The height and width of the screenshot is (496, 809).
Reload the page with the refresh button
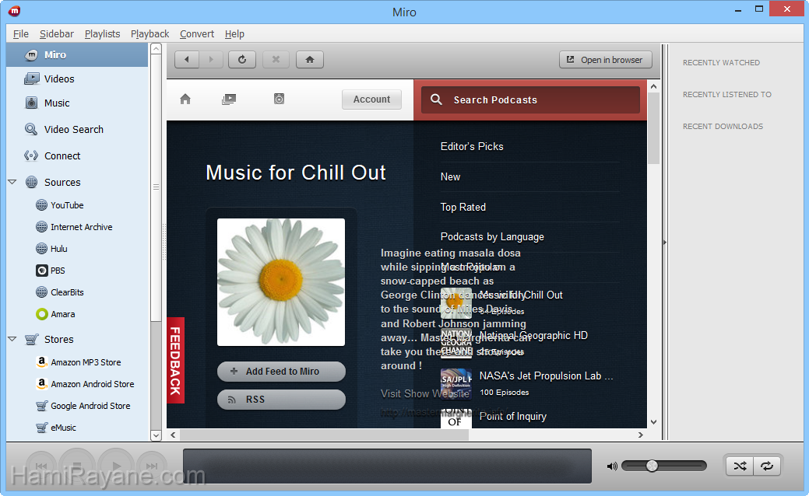(242, 60)
